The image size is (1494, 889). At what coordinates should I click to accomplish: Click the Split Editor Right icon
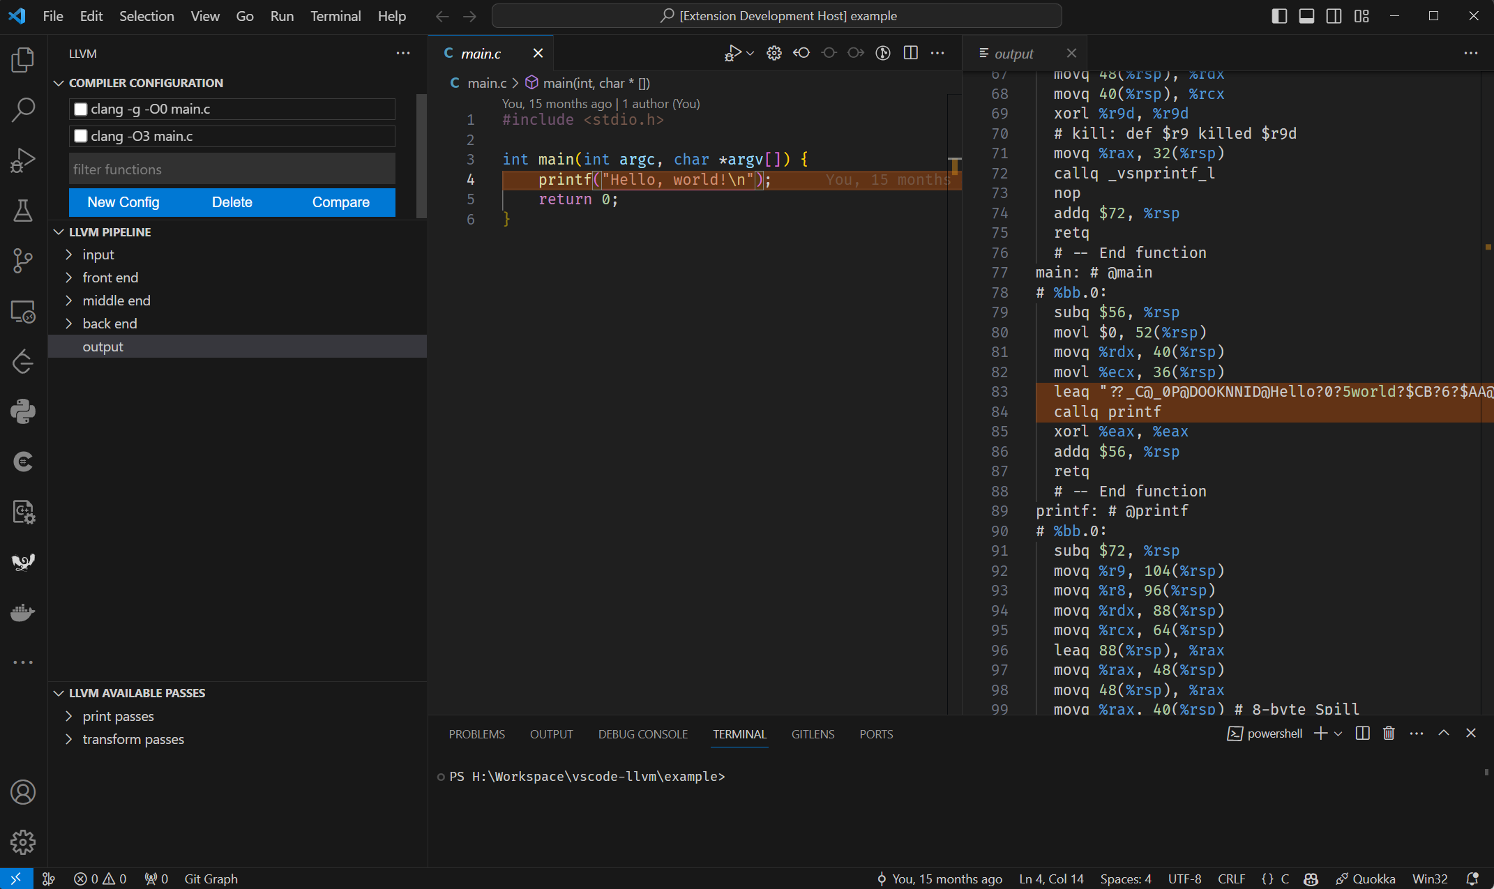point(910,53)
